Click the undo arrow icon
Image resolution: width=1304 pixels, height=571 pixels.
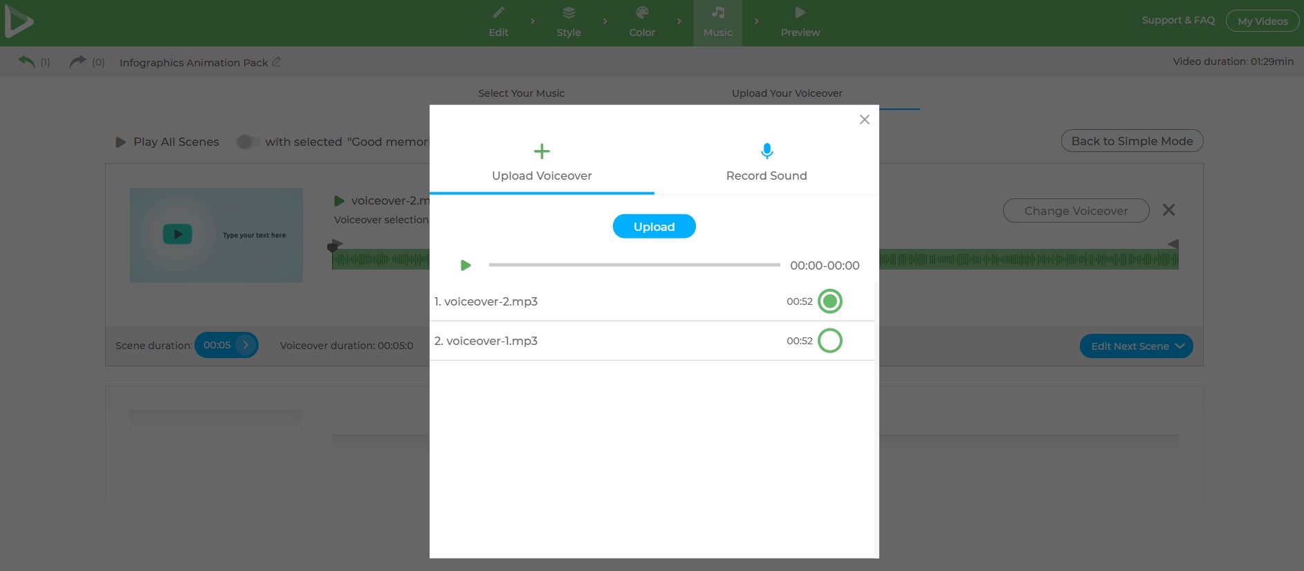[26, 62]
